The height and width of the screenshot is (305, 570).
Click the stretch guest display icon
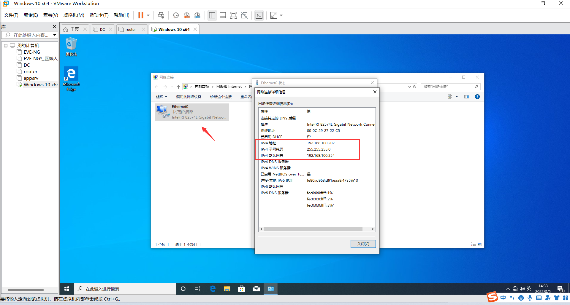pos(274,15)
